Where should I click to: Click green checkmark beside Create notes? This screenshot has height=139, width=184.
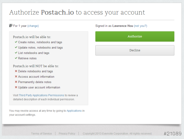(x=16, y=42)
